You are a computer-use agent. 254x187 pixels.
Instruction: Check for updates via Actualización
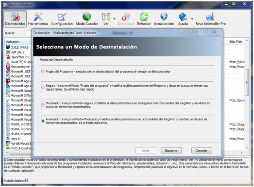pos(164,19)
